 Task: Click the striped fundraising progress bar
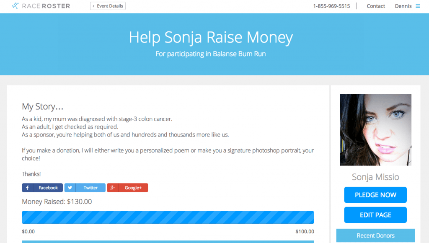click(x=168, y=217)
